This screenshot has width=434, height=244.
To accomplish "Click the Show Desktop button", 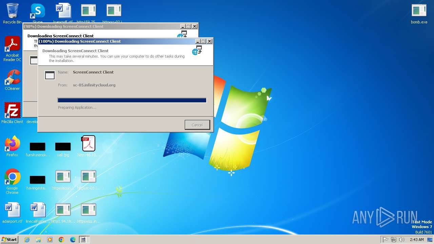I will tap(430, 240).
